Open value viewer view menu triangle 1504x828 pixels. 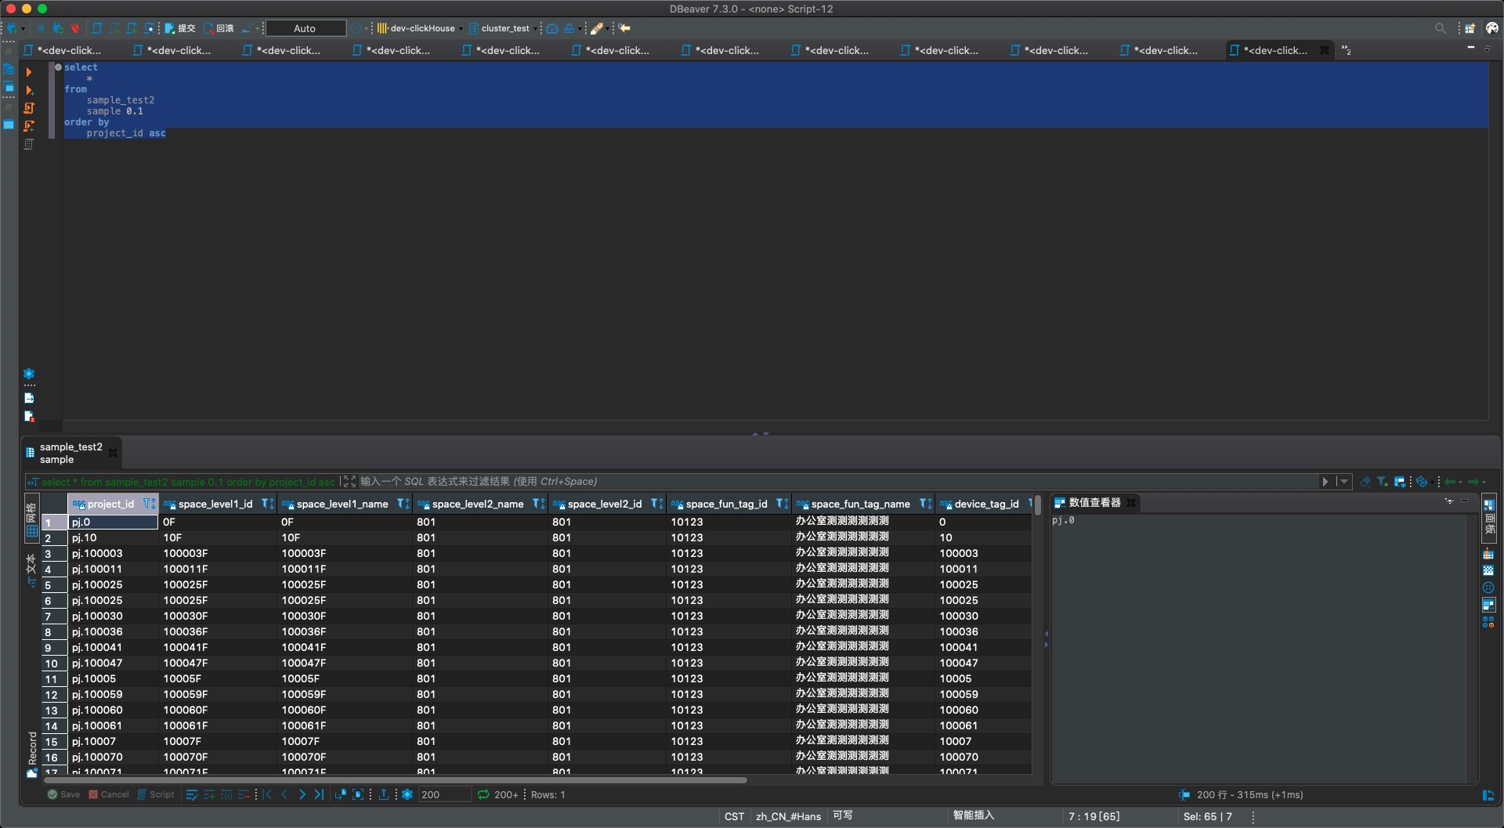(1449, 501)
